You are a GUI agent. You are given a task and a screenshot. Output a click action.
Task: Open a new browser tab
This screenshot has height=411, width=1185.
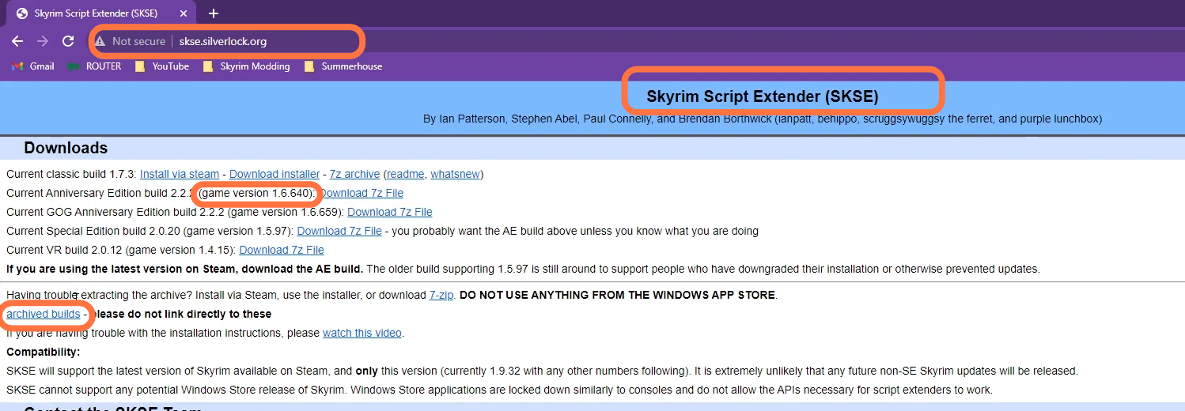tap(214, 13)
